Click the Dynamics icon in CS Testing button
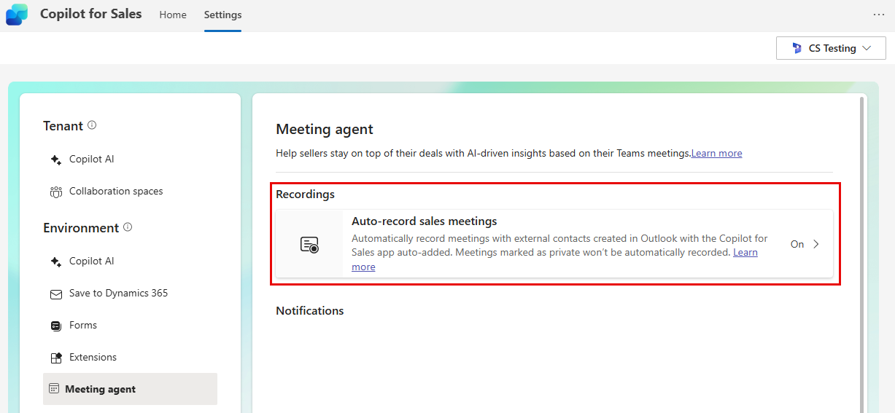This screenshot has width=895, height=413. pos(797,48)
